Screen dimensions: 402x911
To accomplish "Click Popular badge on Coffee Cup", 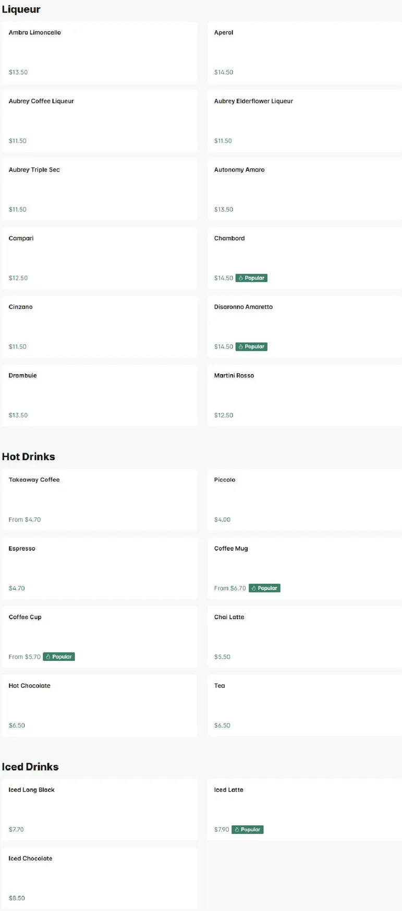I will 59,657.
